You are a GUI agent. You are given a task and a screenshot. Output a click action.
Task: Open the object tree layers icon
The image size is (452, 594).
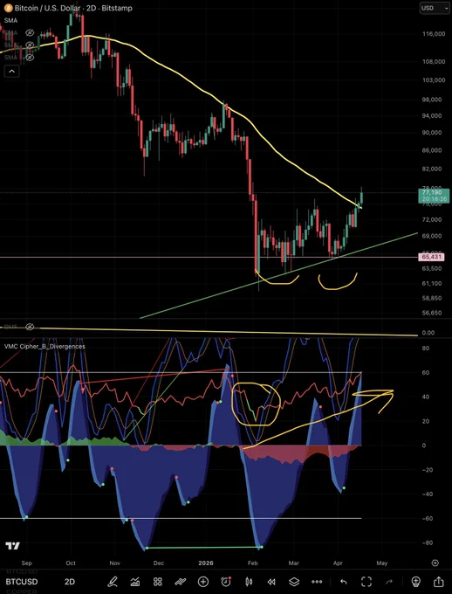[x=294, y=582]
